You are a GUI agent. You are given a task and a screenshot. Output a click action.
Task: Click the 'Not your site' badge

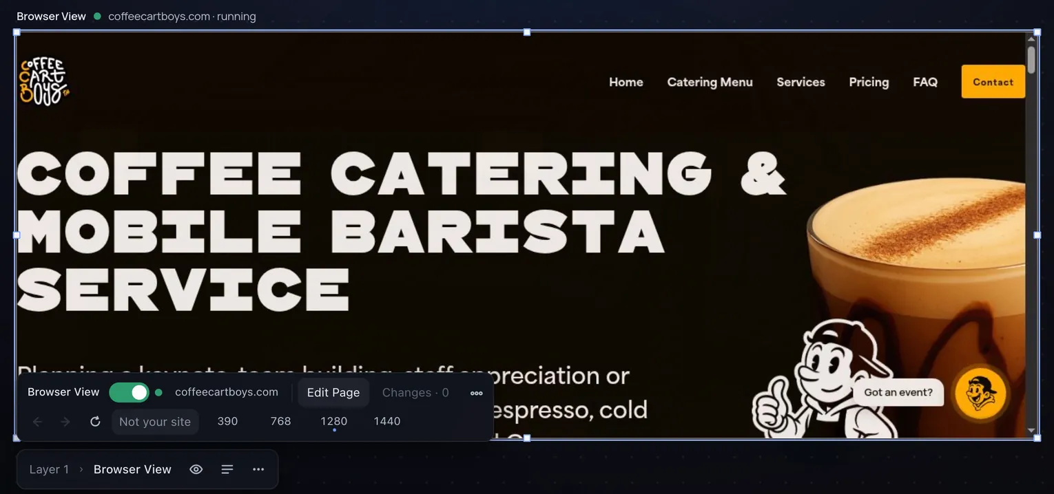click(x=155, y=422)
